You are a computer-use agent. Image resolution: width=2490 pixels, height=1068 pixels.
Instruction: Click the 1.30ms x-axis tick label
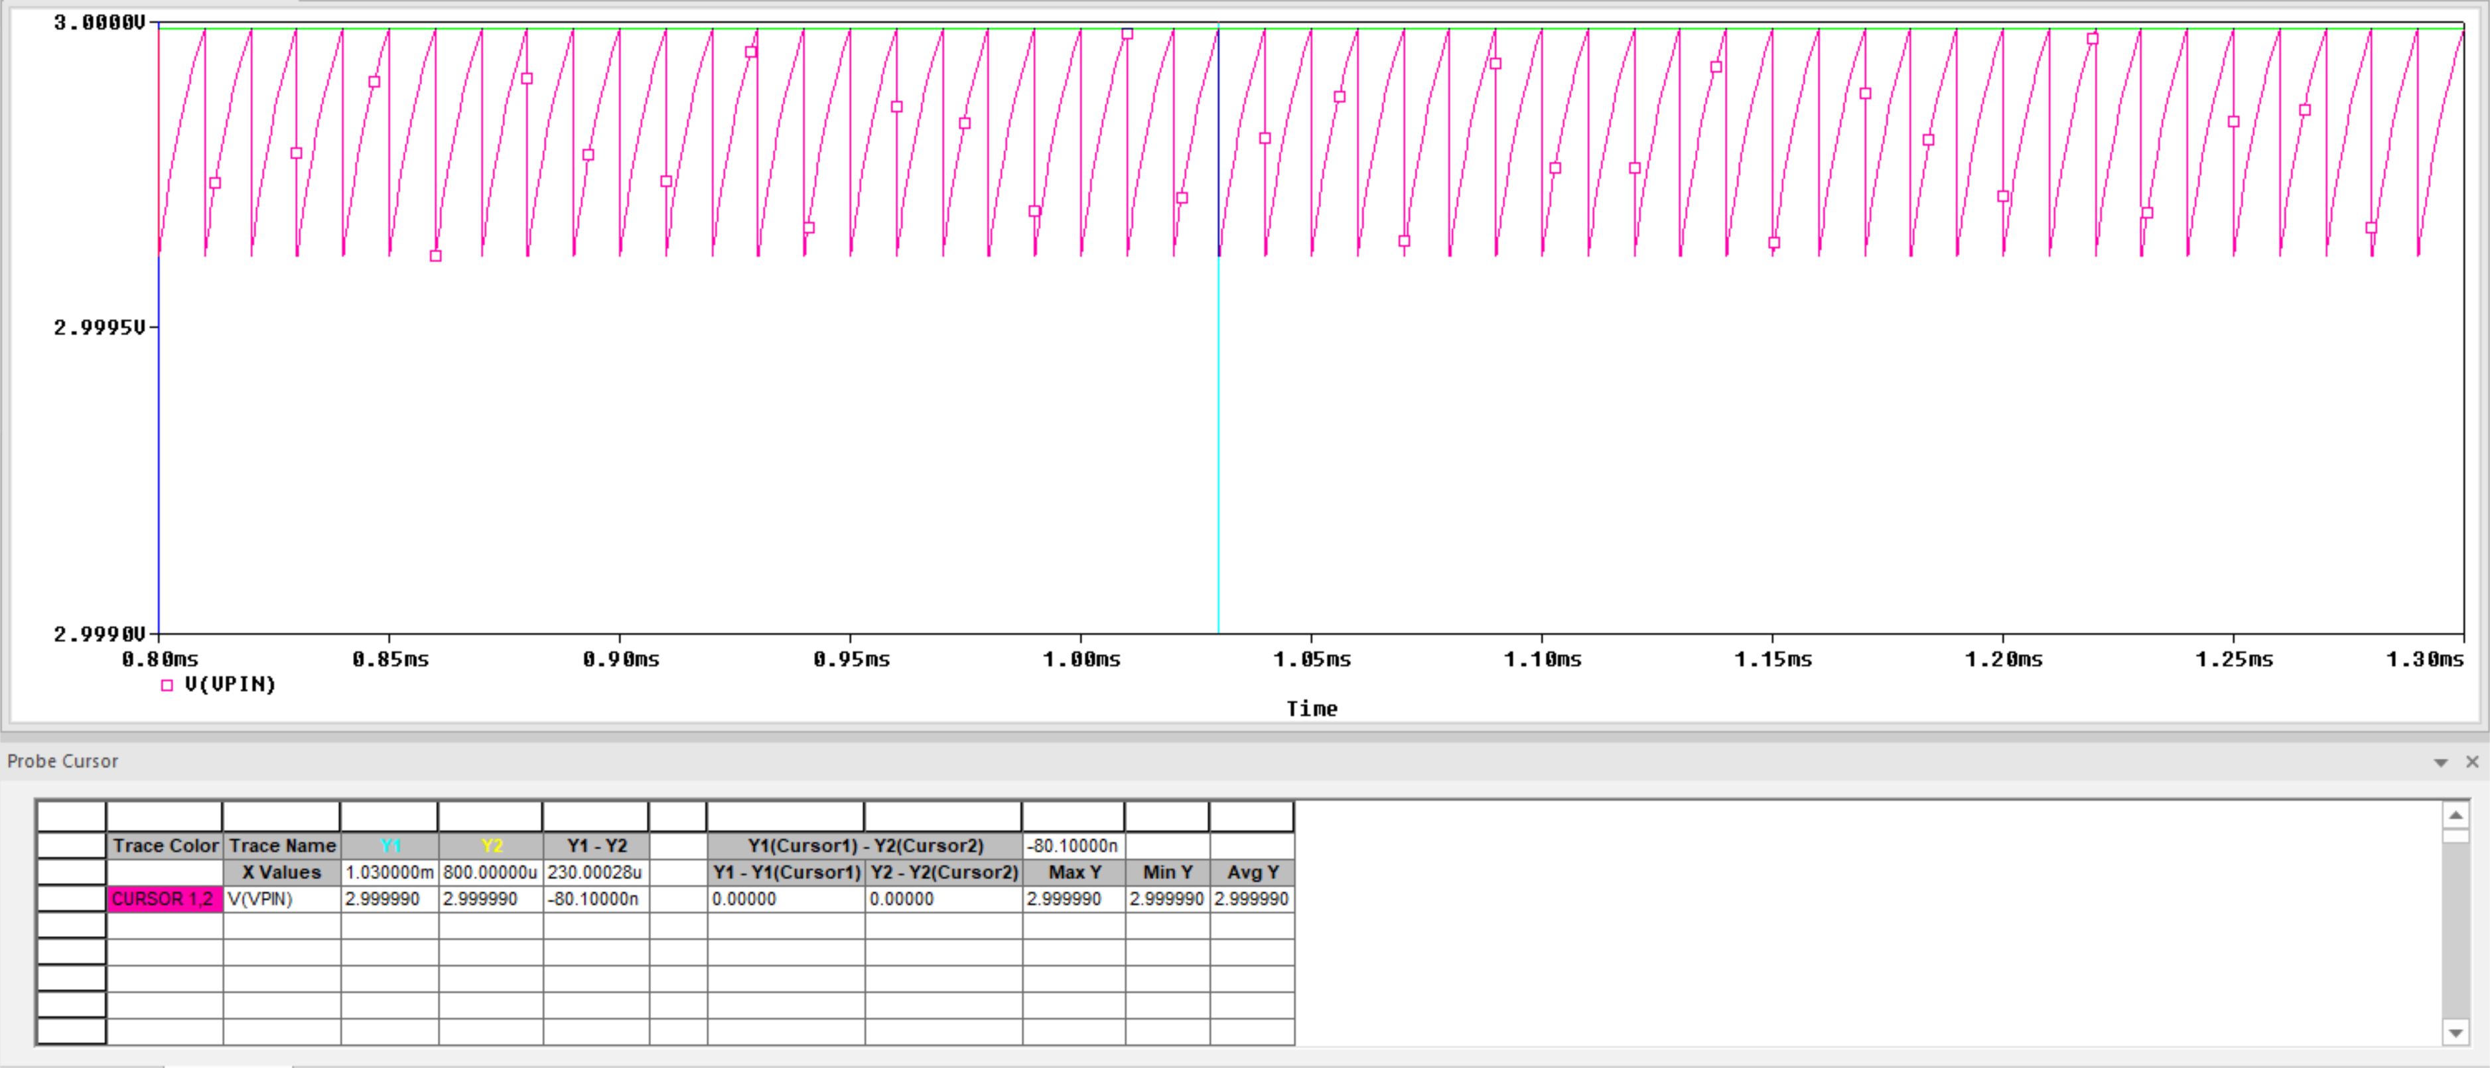2425,659
